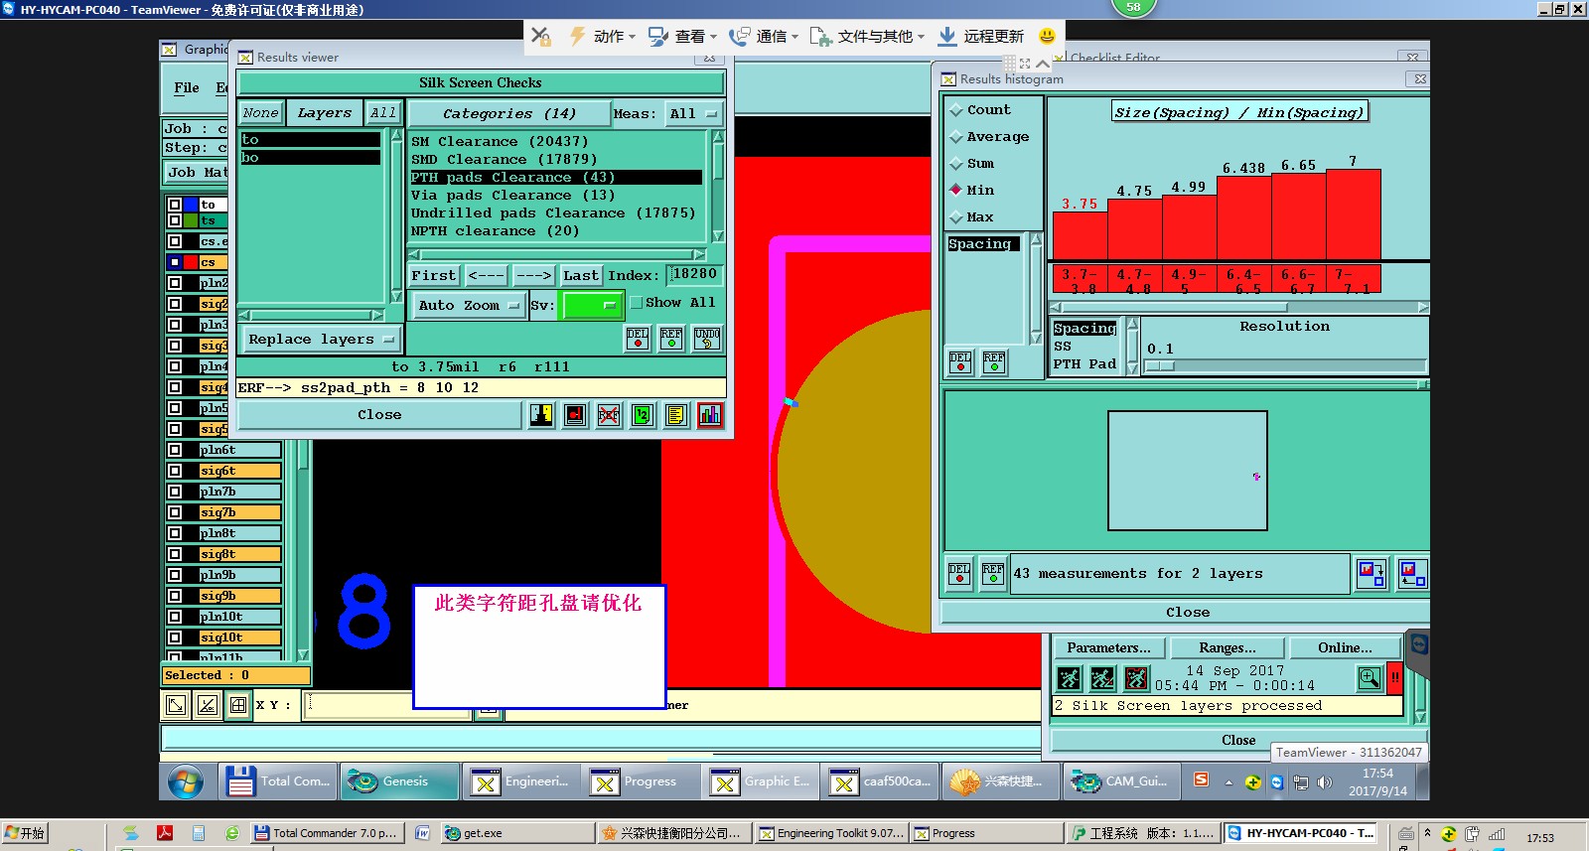Click the All layer filter tab
Screen dimensions: 1589x851
tap(383, 113)
